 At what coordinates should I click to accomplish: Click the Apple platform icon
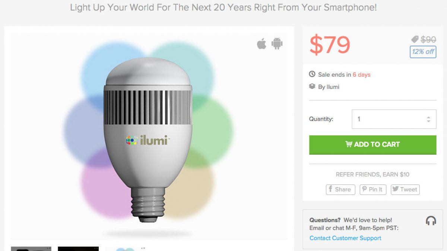click(262, 44)
